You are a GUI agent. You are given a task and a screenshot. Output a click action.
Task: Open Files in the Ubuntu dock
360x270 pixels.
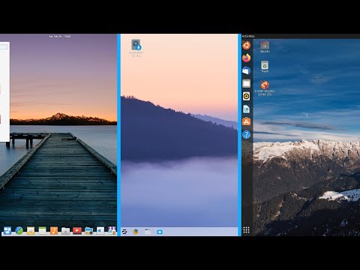tap(246, 83)
